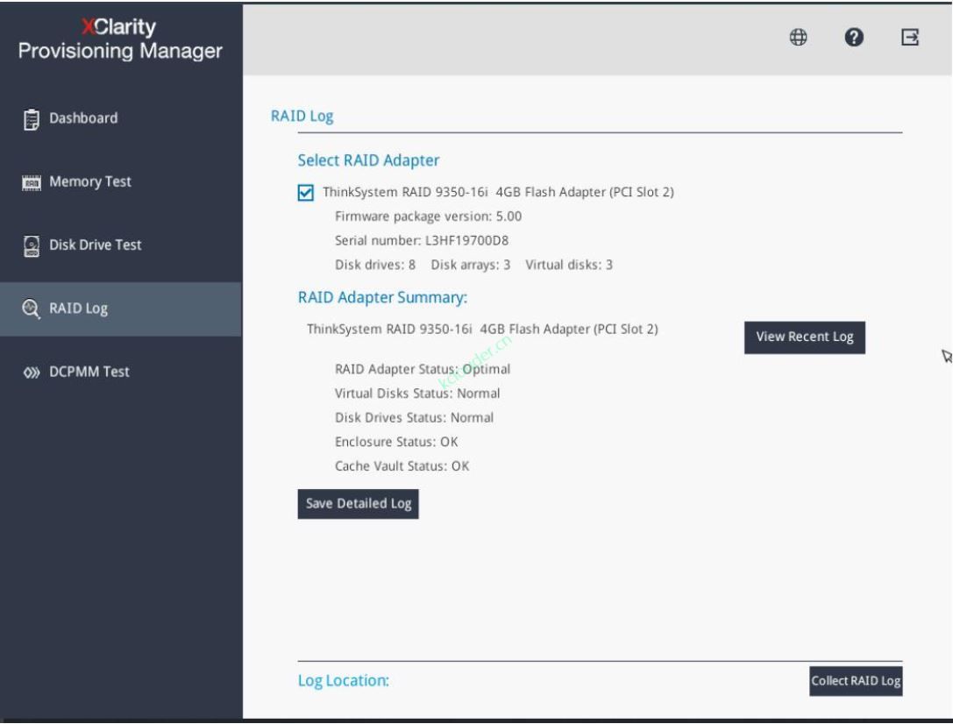Open the language globe icon
The width and height of the screenshot is (953, 724).
click(798, 37)
